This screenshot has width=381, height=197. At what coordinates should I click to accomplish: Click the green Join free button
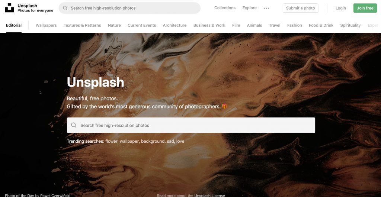[365, 8]
